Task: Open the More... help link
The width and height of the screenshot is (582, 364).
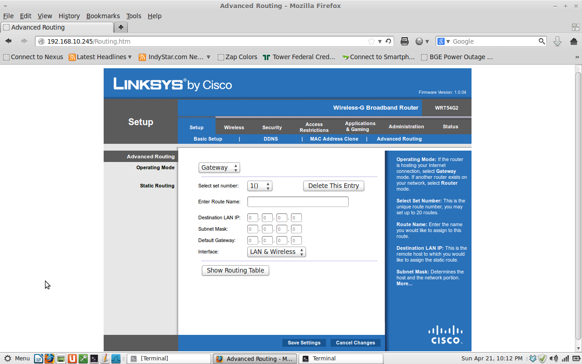Action: click(x=404, y=283)
